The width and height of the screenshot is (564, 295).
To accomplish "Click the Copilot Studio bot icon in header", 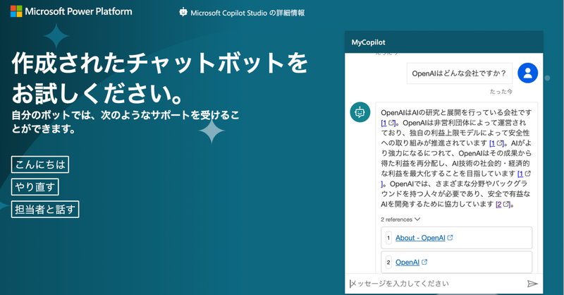I will [183, 12].
